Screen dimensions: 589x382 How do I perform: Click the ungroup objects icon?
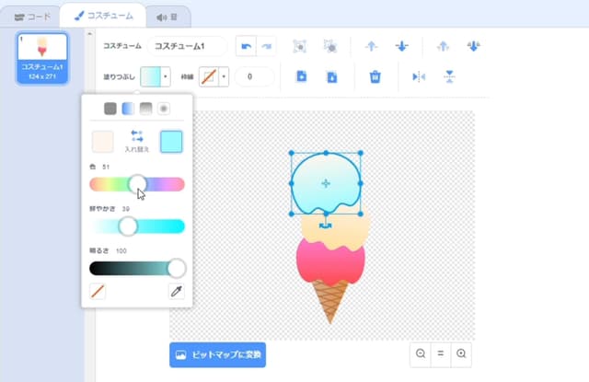coord(330,46)
